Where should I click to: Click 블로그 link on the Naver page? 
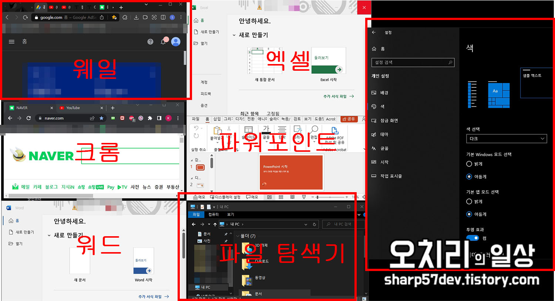pos(51,187)
